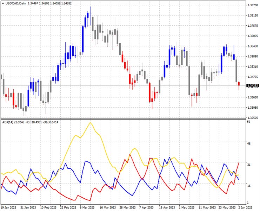Click the ADX scale value 31
The height and width of the screenshot is (211, 260).
pyautogui.click(x=248, y=165)
